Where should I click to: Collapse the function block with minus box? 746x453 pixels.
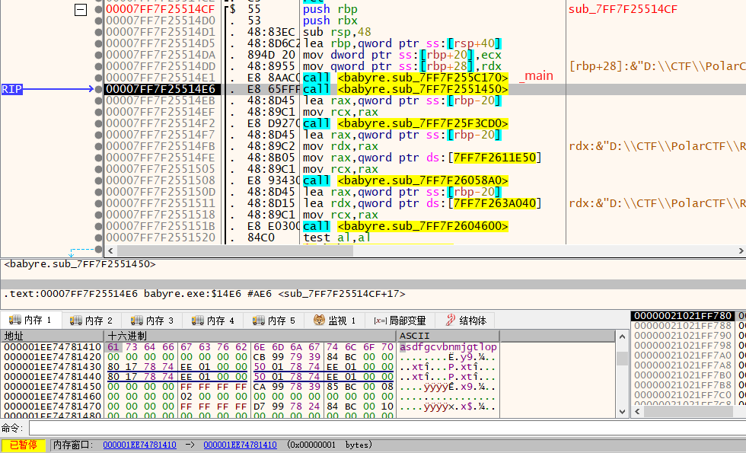(81, 9)
